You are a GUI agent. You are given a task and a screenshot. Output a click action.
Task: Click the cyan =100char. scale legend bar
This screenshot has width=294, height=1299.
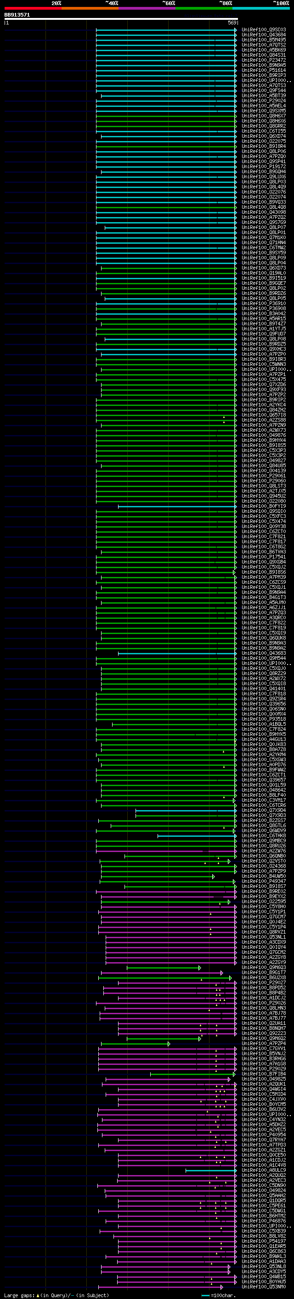click(205, 1295)
